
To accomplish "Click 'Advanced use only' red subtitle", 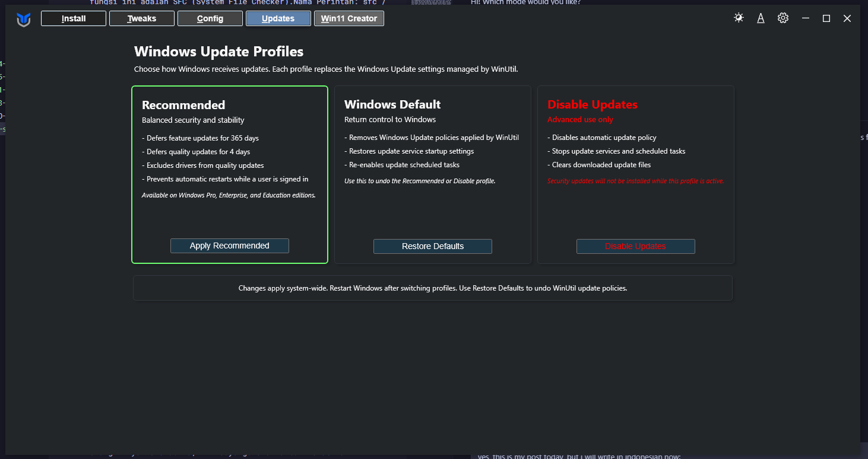I will [580, 120].
